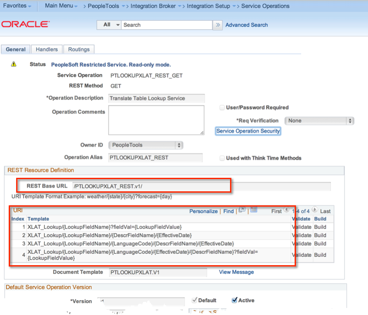Select the template text in URI row 2
The width and height of the screenshot is (368, 315).
(x=110, y=235)
